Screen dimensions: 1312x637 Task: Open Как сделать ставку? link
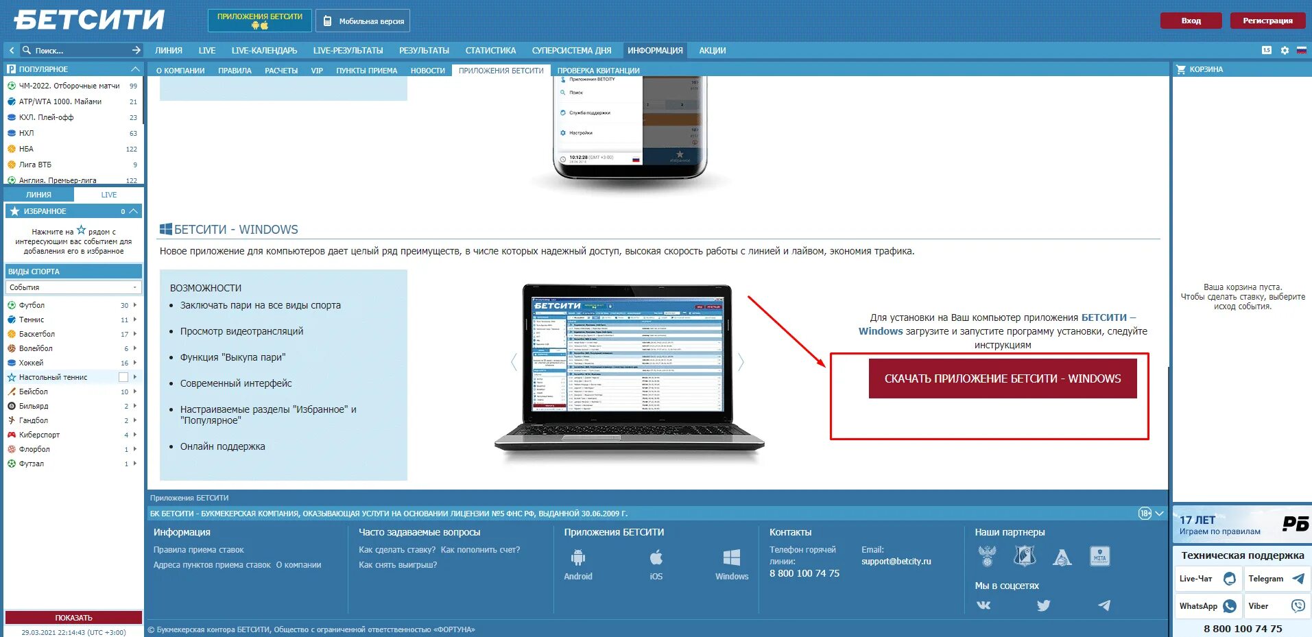[397, 550]
